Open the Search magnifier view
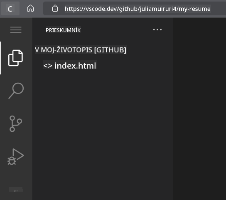Image resolution: width=226 pixels, height=200 pixels. point(16,91)
